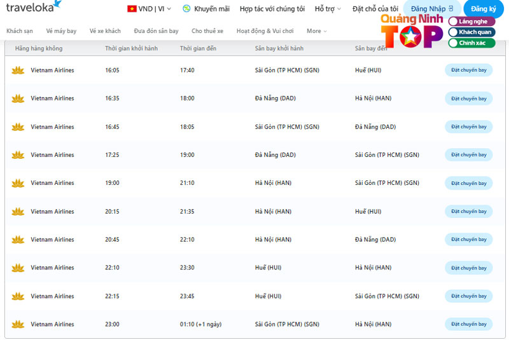The width and height of the screenshot is (509, 340).
Task: Click Hà Nội (HAN) origin in the 19:00 row
Action: point(273,183)
